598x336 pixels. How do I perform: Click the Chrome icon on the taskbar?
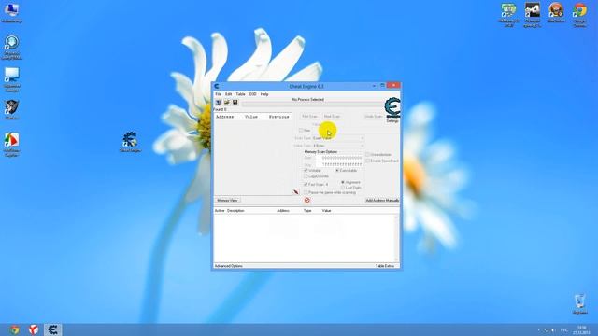point(15,329)
